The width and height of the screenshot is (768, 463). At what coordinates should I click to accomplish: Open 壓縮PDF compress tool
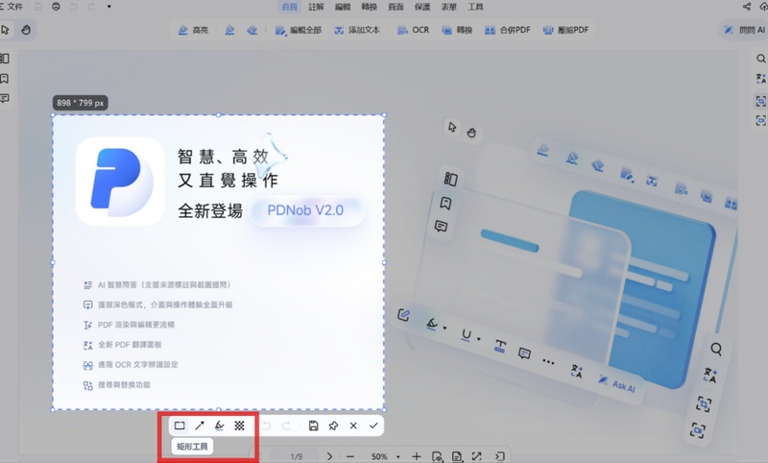coord(565,30)
